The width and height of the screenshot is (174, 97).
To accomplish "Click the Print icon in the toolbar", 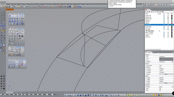I will [x=9, y=6].
